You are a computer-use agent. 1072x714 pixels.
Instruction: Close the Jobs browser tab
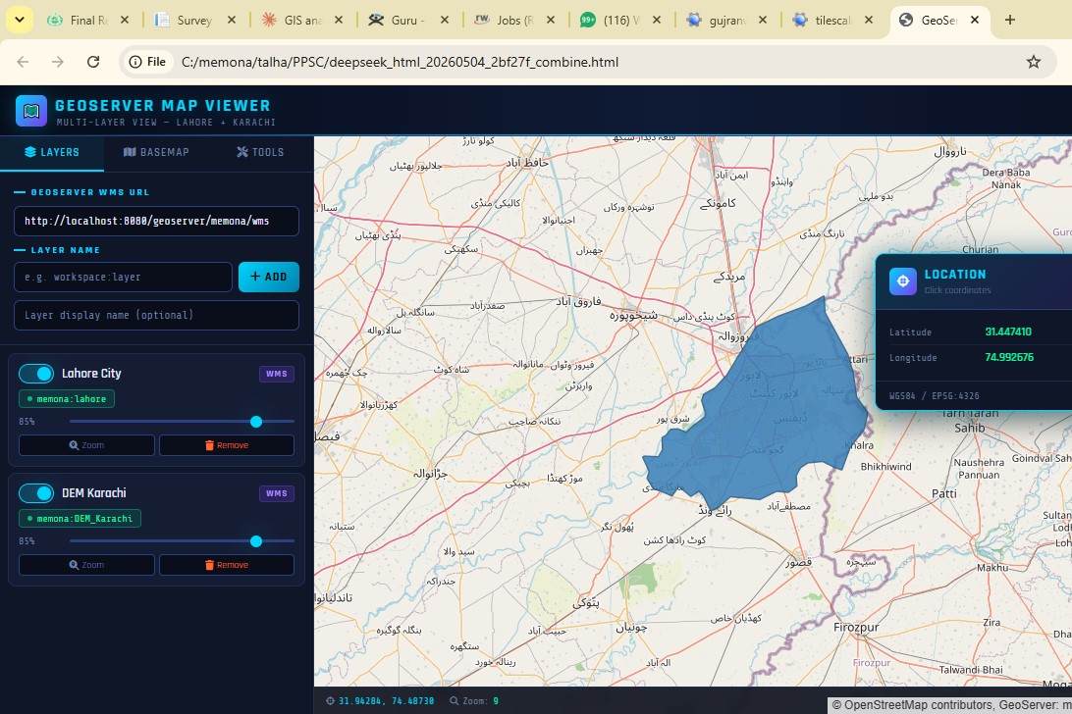tap(551, 20)
